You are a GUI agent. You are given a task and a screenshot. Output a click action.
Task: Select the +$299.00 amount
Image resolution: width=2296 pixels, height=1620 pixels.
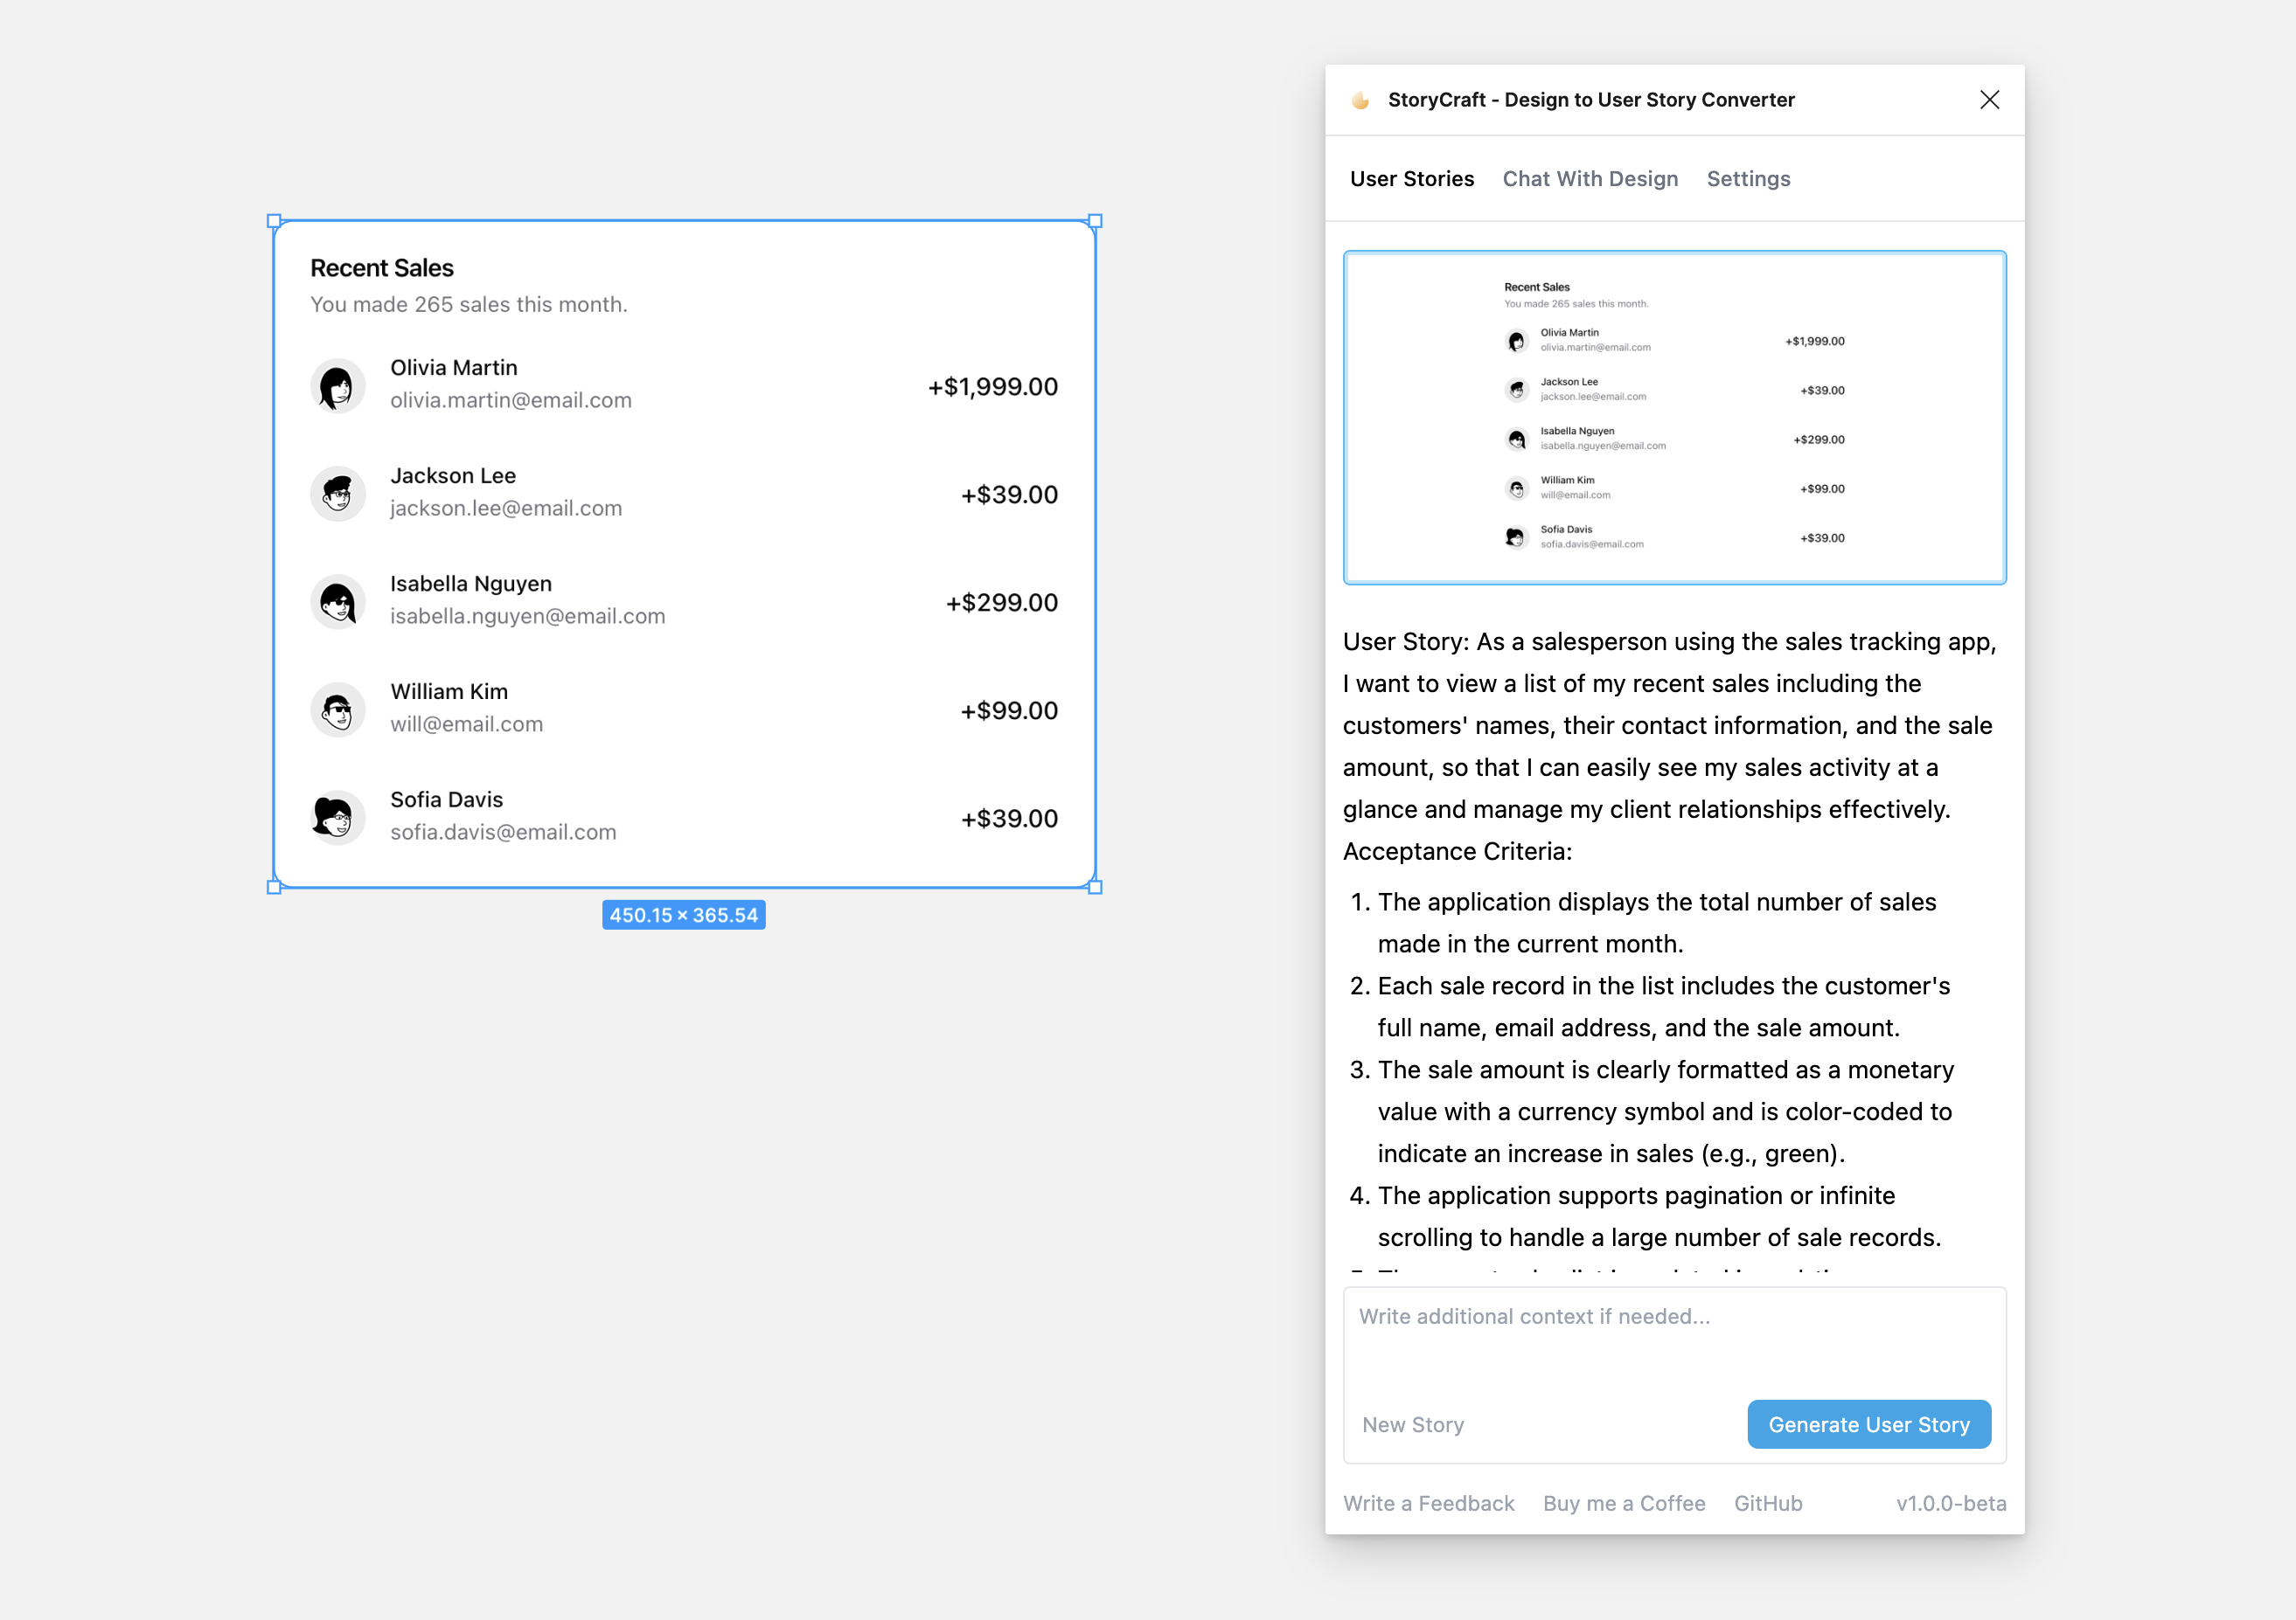[1002, 603]
